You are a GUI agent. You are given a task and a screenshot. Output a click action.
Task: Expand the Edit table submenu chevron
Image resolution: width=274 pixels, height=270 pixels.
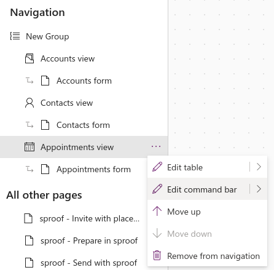[259, 167]
